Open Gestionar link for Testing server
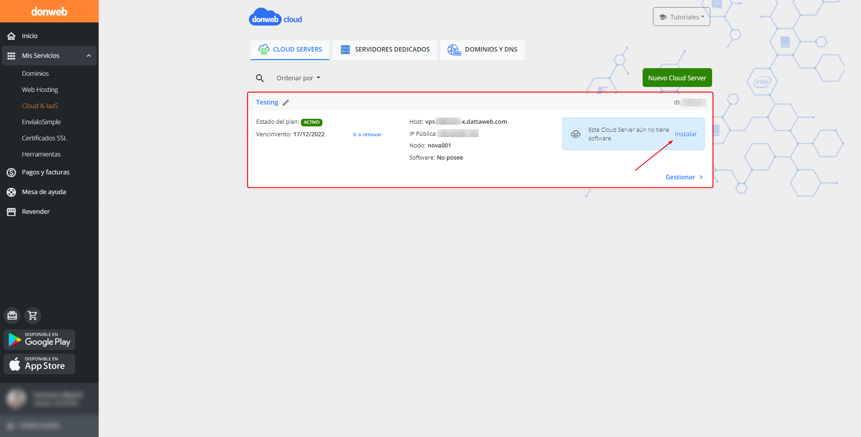861x437 pixels. 684,177
